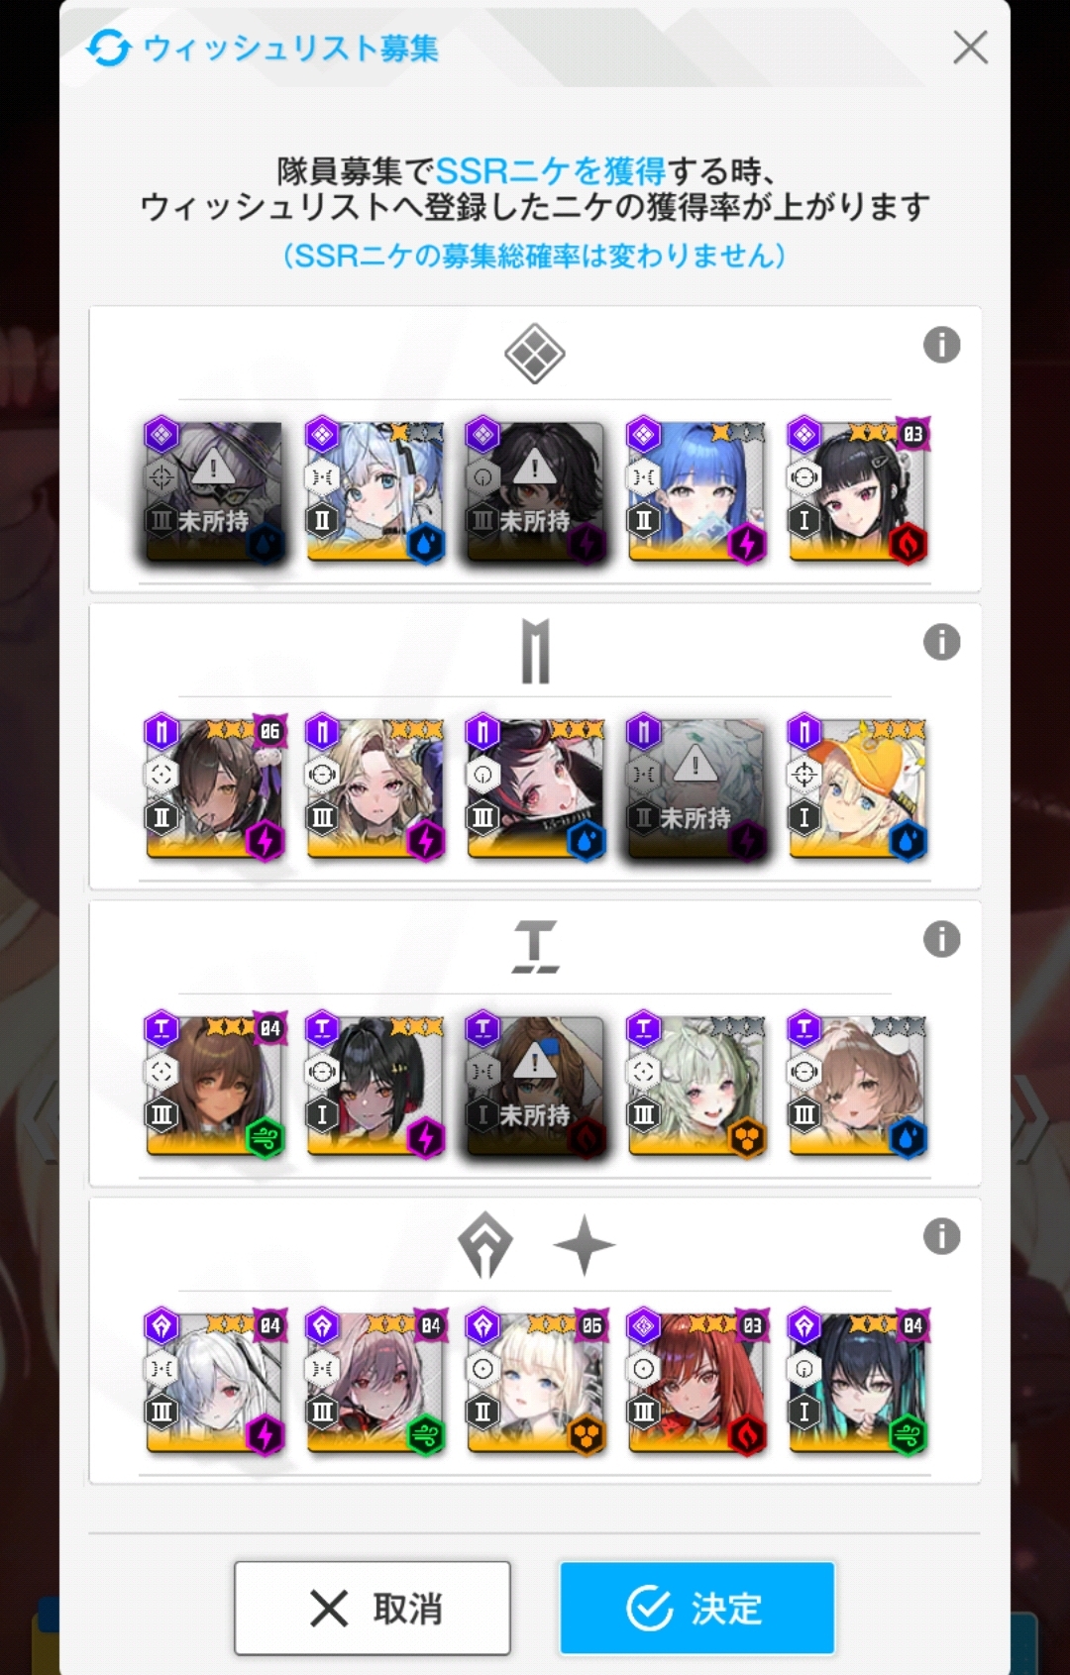Confirm wishlist with 決定 button
Screen dimensions: 1070x1675
click(x=696, y=1608)
